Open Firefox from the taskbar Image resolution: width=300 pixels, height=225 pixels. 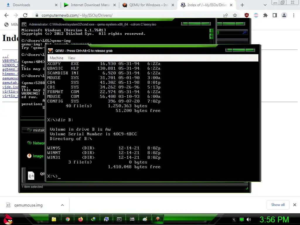pos(81,219)
